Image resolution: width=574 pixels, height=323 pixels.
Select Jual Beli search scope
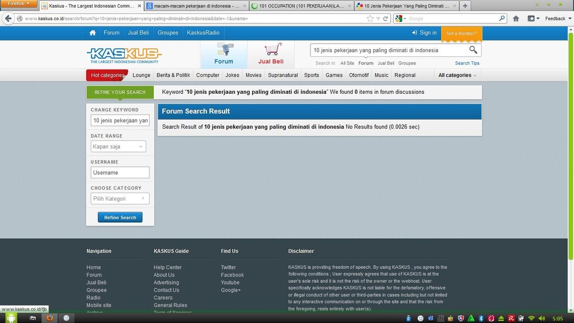(386, 63)
